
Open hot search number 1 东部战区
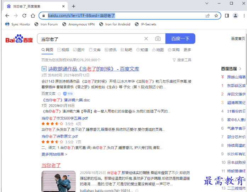click(236, 86)
